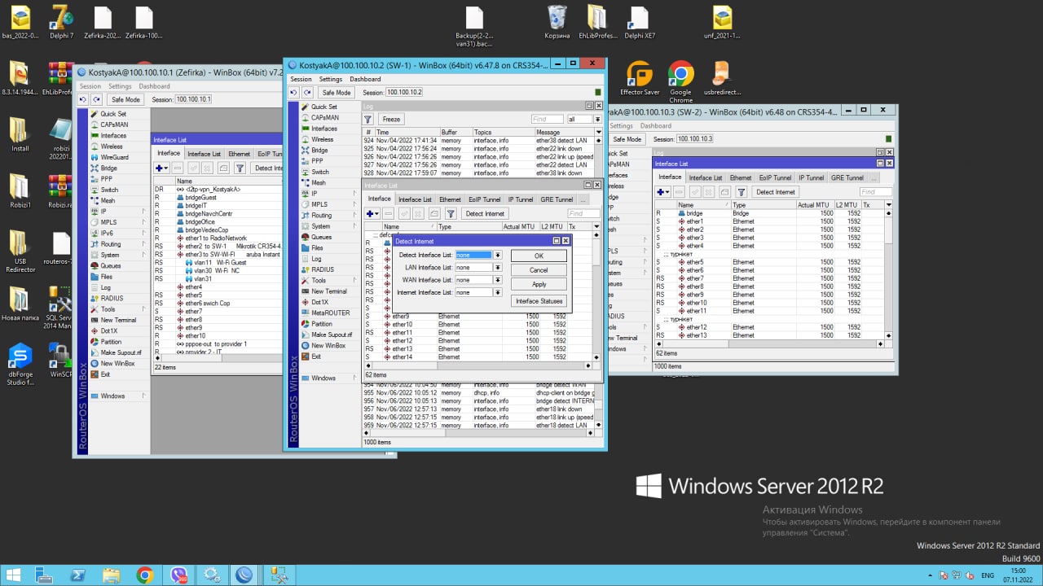Click the filter funnel in SW-2 Interface List
This screenshot has height=586, width=1043.
point(741,192)
